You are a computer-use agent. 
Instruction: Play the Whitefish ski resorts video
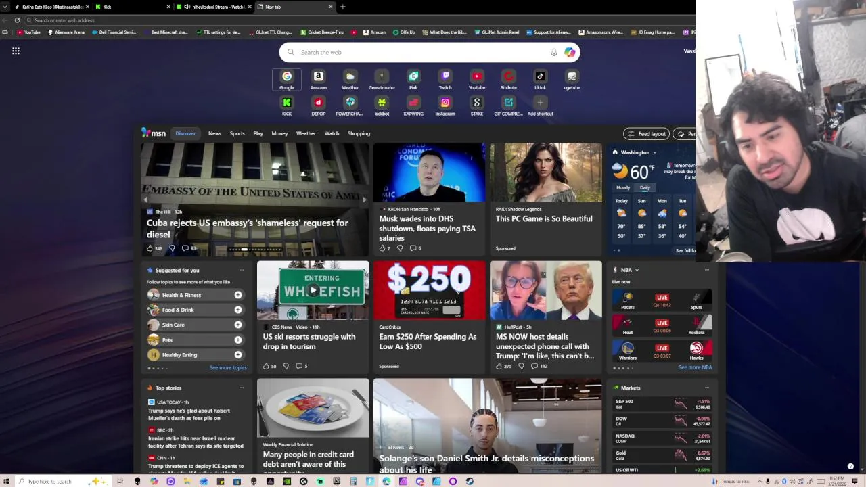click(313, 290)
